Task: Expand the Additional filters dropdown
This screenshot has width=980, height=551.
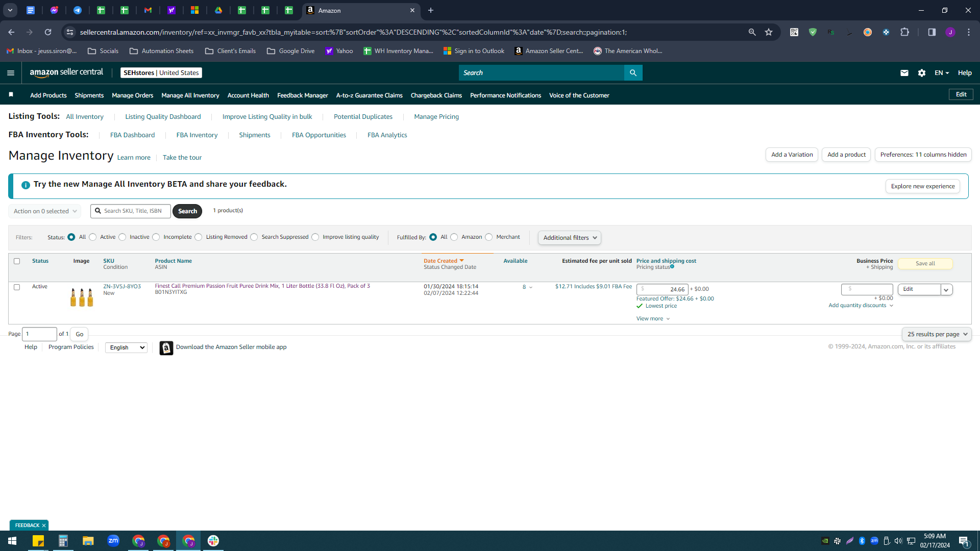Action: point(570,238)
